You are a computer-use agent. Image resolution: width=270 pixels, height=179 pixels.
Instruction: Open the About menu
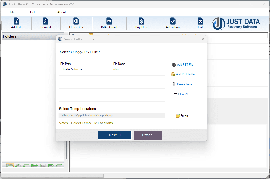coord(62,12)
